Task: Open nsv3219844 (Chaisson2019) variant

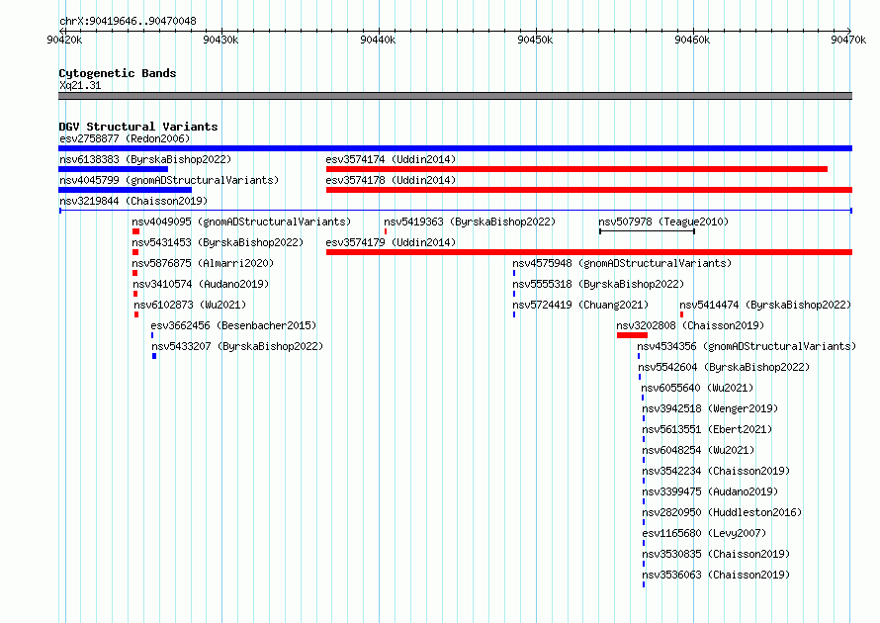Action: (133, 201)
